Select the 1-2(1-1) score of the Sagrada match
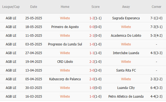166x102 pixels. (95, 18)
